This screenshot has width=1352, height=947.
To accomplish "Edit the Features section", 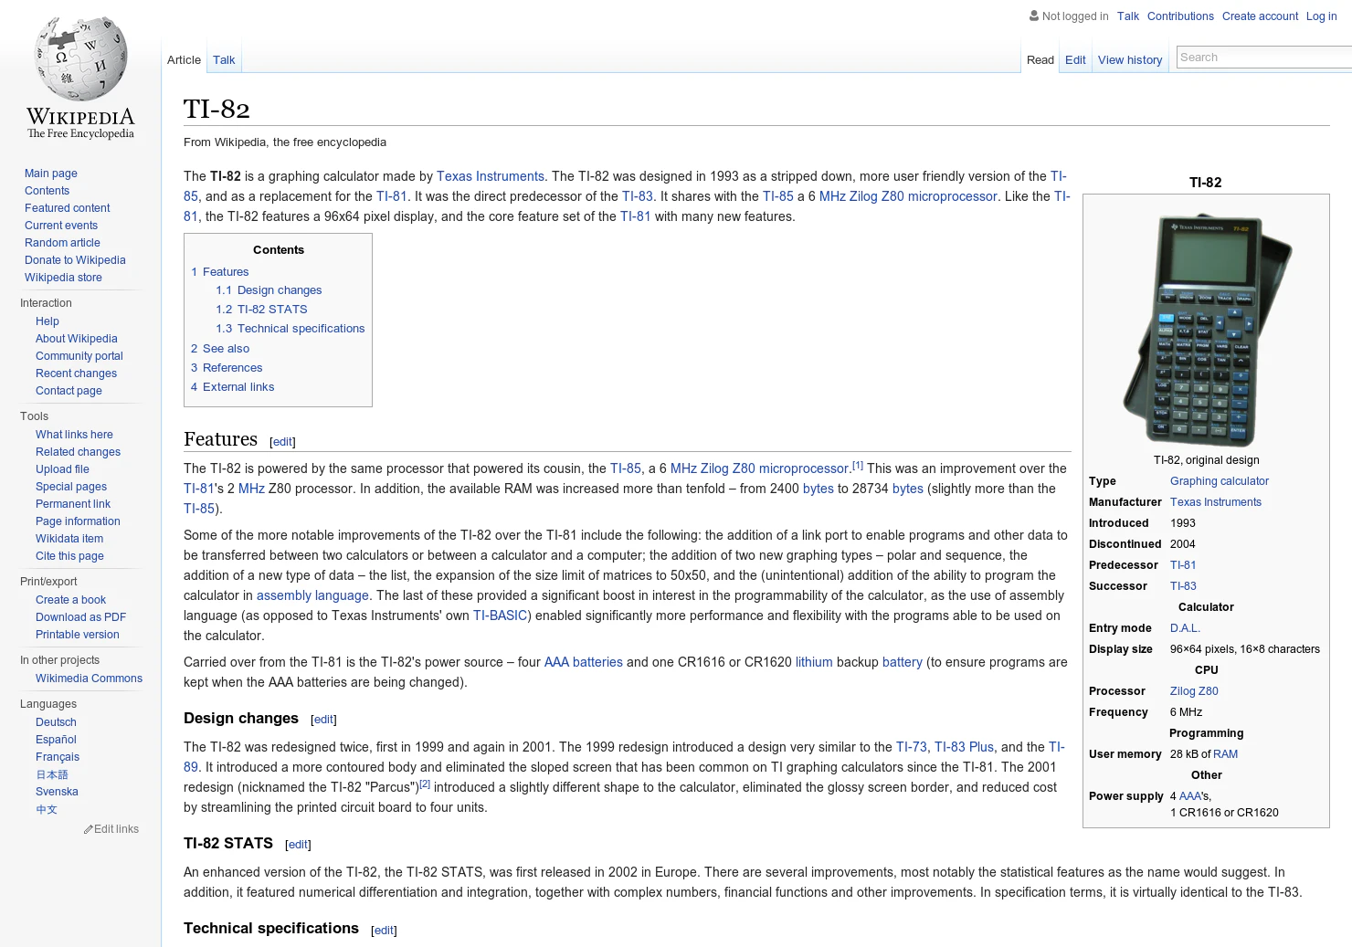I will point(283,442).
